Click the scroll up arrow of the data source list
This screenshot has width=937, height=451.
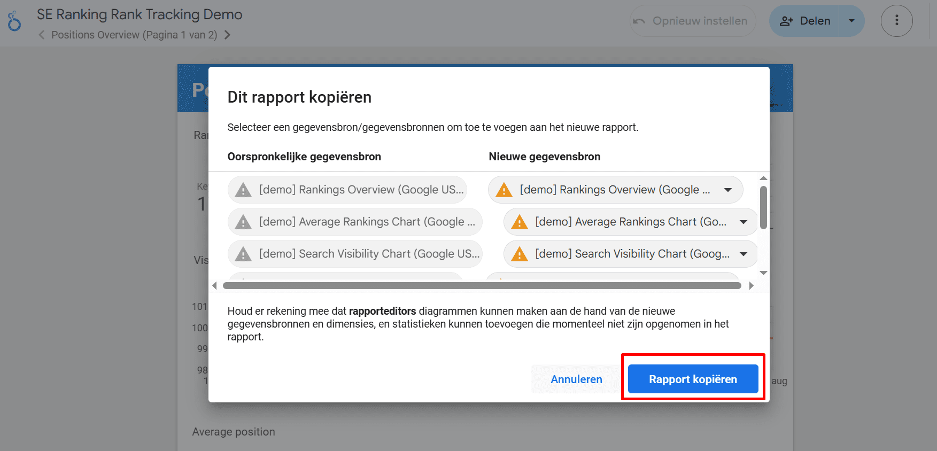[x=763, y=178]
